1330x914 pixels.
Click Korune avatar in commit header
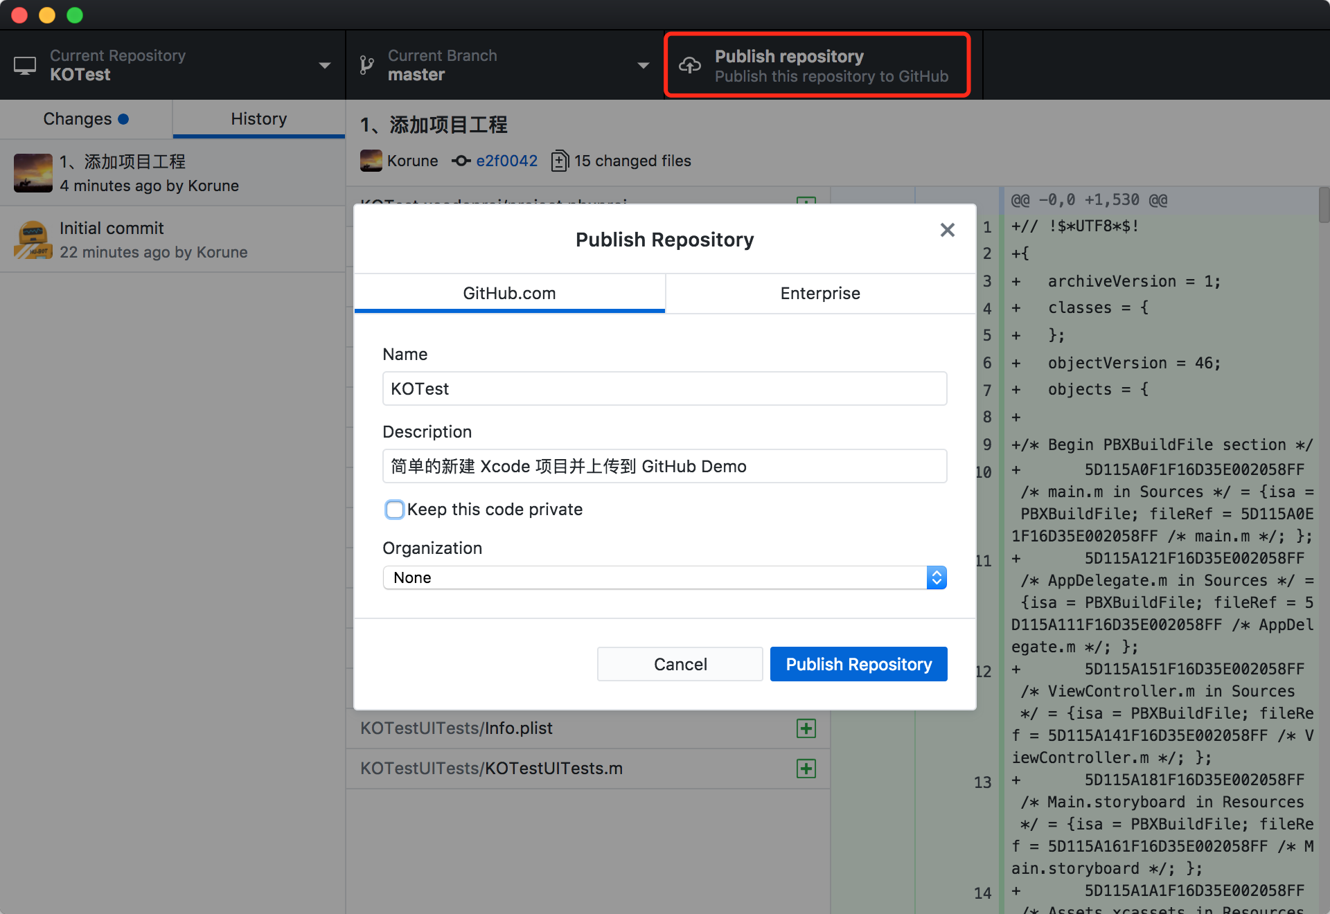coord(371,161)
